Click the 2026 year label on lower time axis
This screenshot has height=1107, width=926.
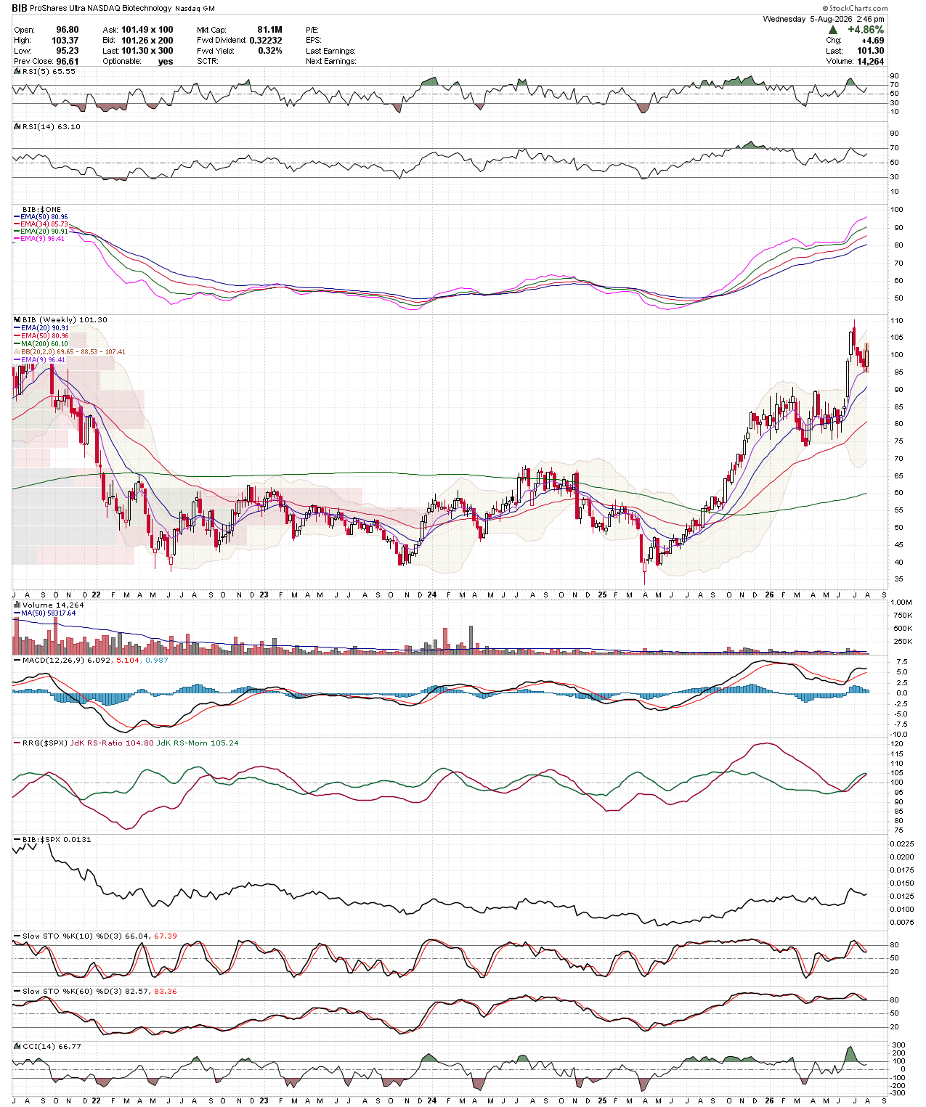click(769, 1100)
